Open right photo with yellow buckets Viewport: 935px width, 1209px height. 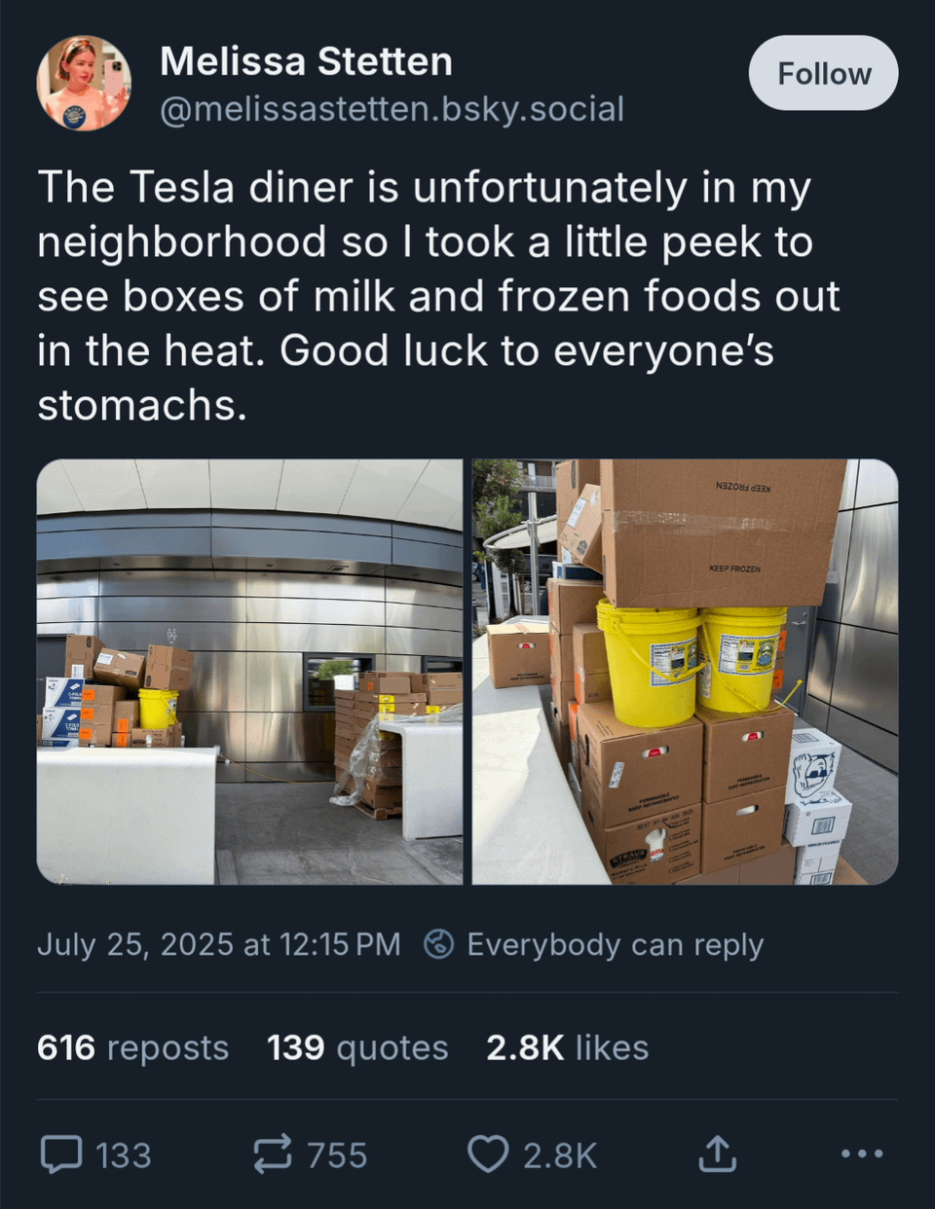[x=685, y=672]
